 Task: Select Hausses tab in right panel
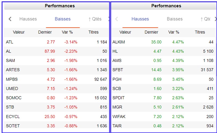pos(140,19)
